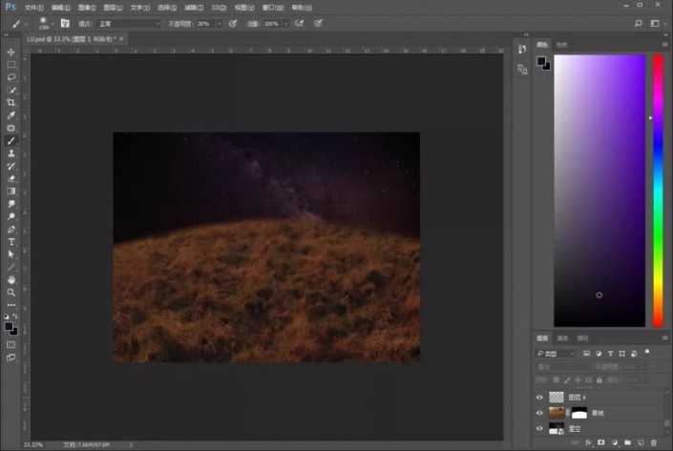Activate the Hand tool

coord(11,279)
